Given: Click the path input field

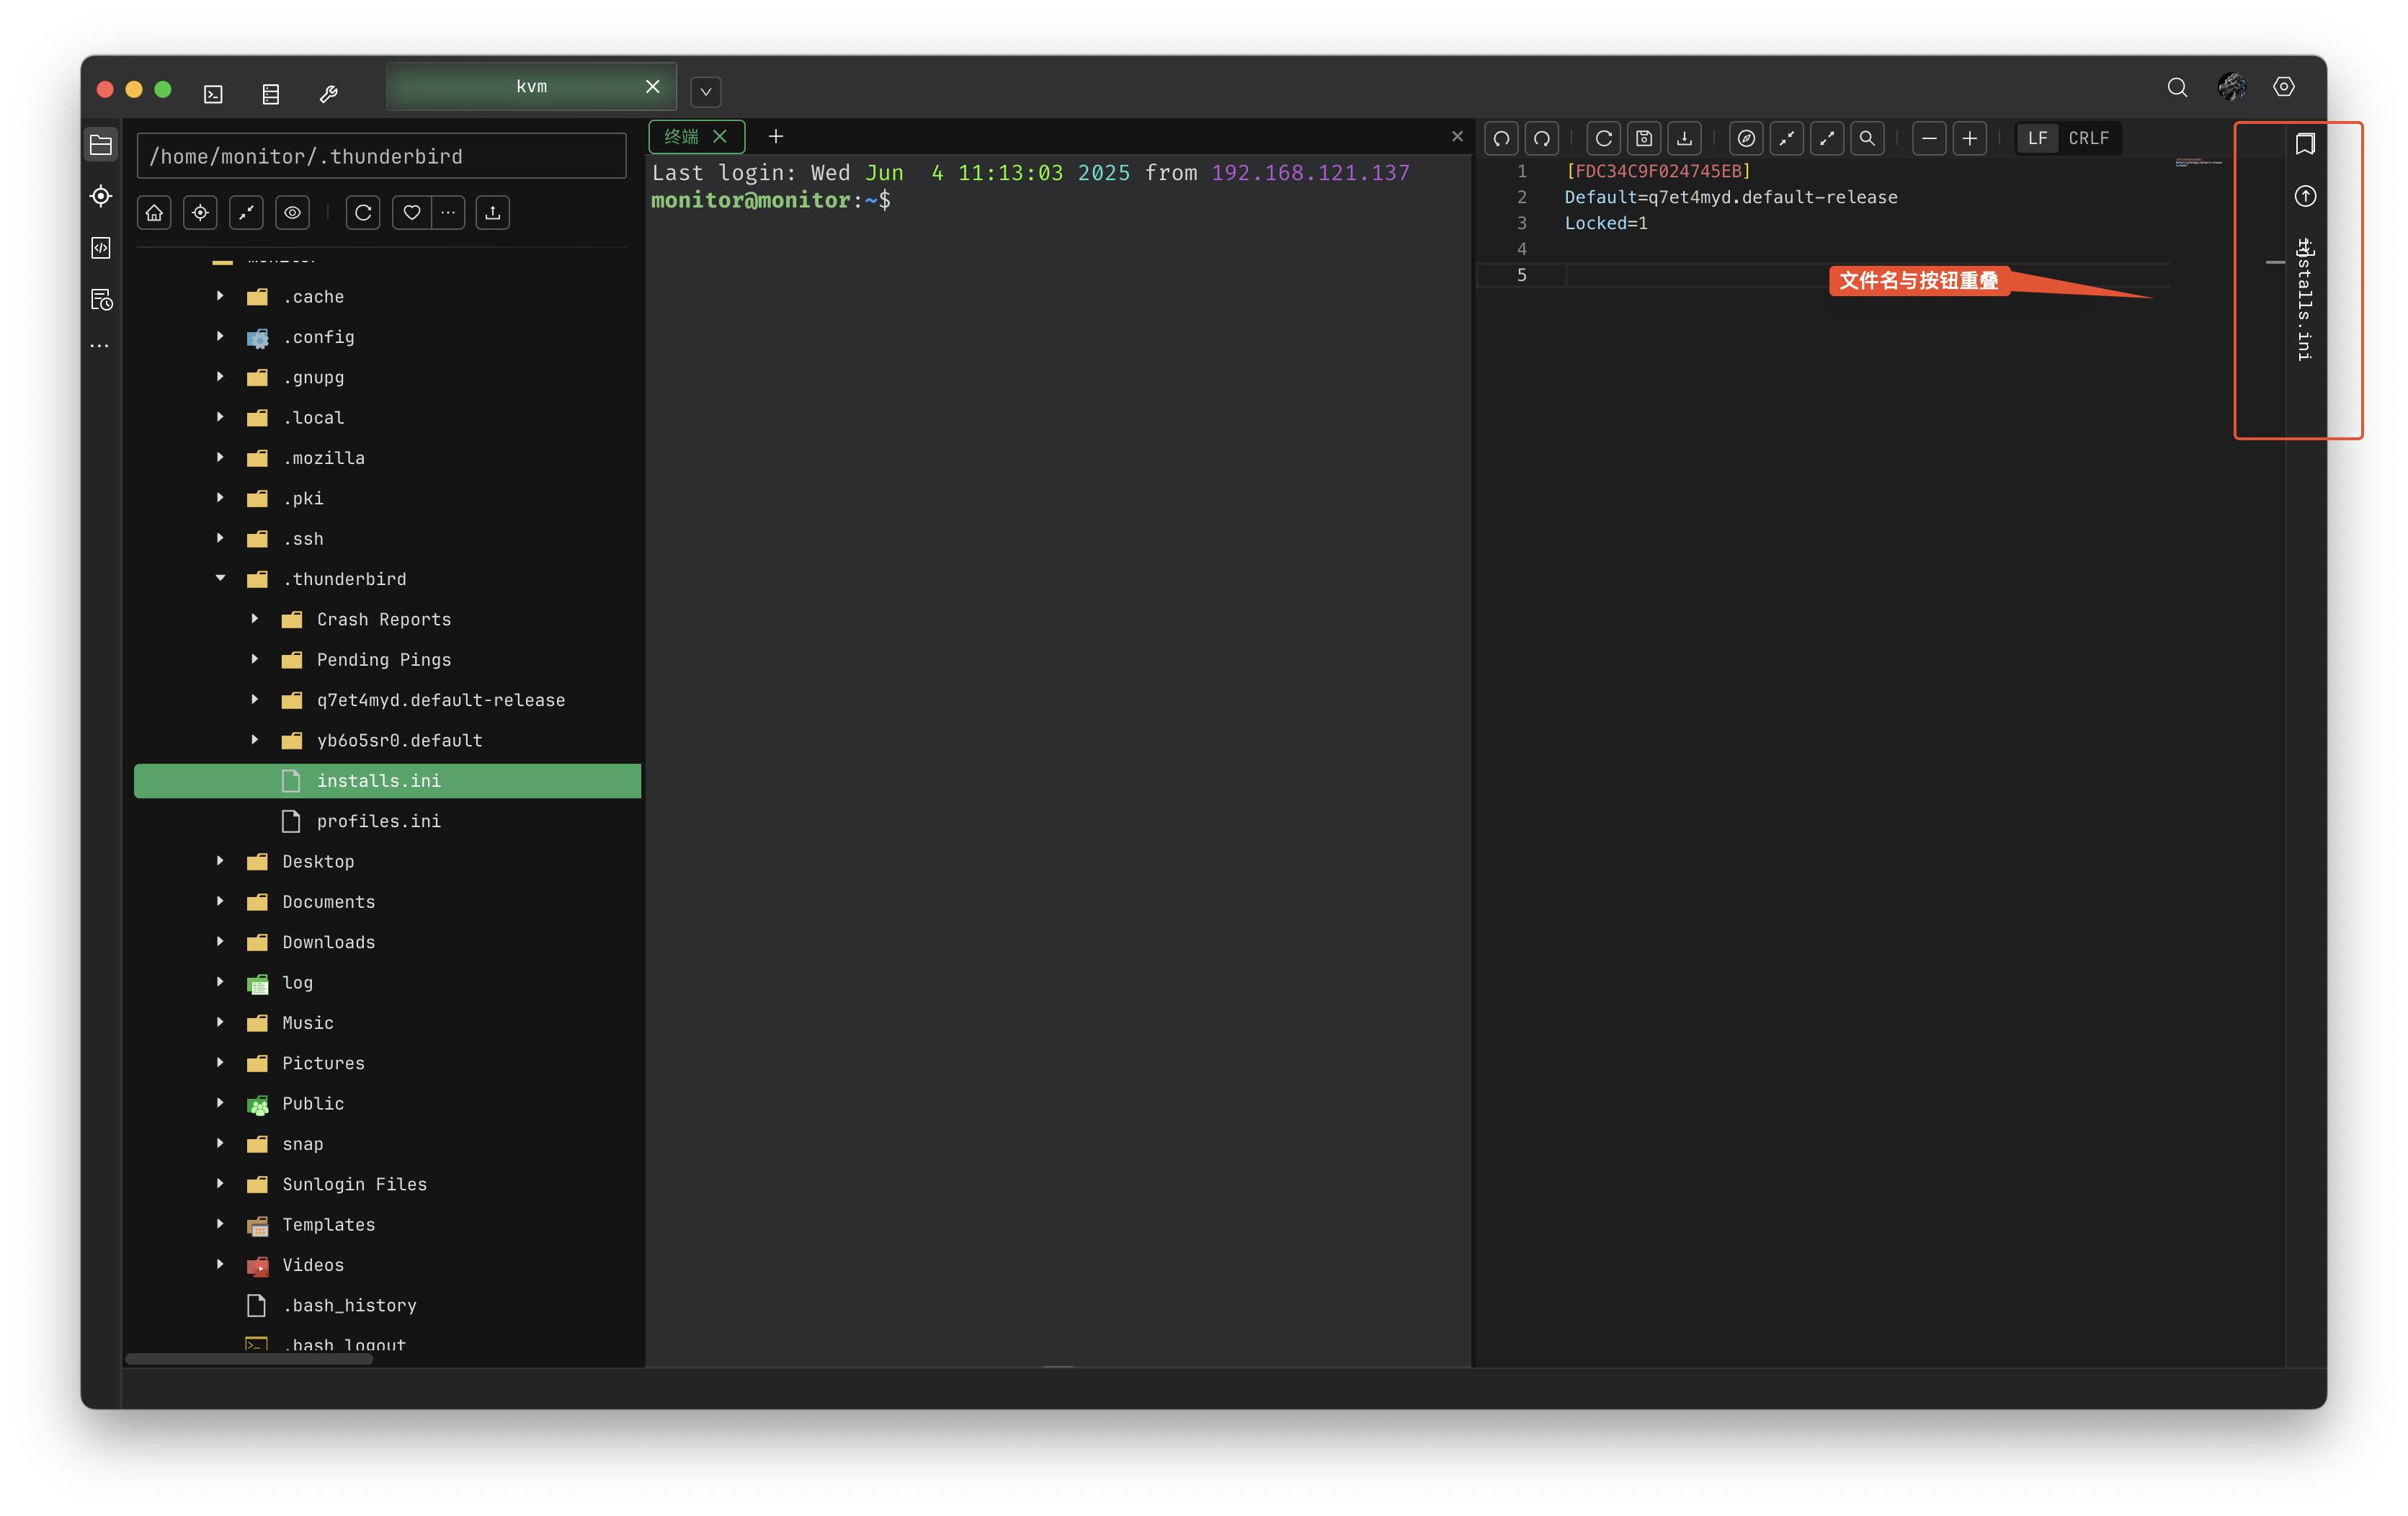Looking at the screenshot, I should [381, 156].
